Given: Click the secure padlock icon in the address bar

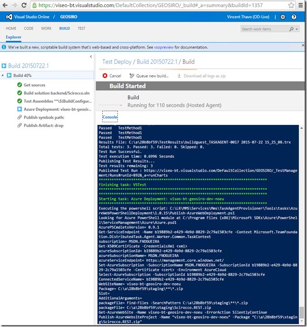Looking at the screenshot, I should point(35,5).
